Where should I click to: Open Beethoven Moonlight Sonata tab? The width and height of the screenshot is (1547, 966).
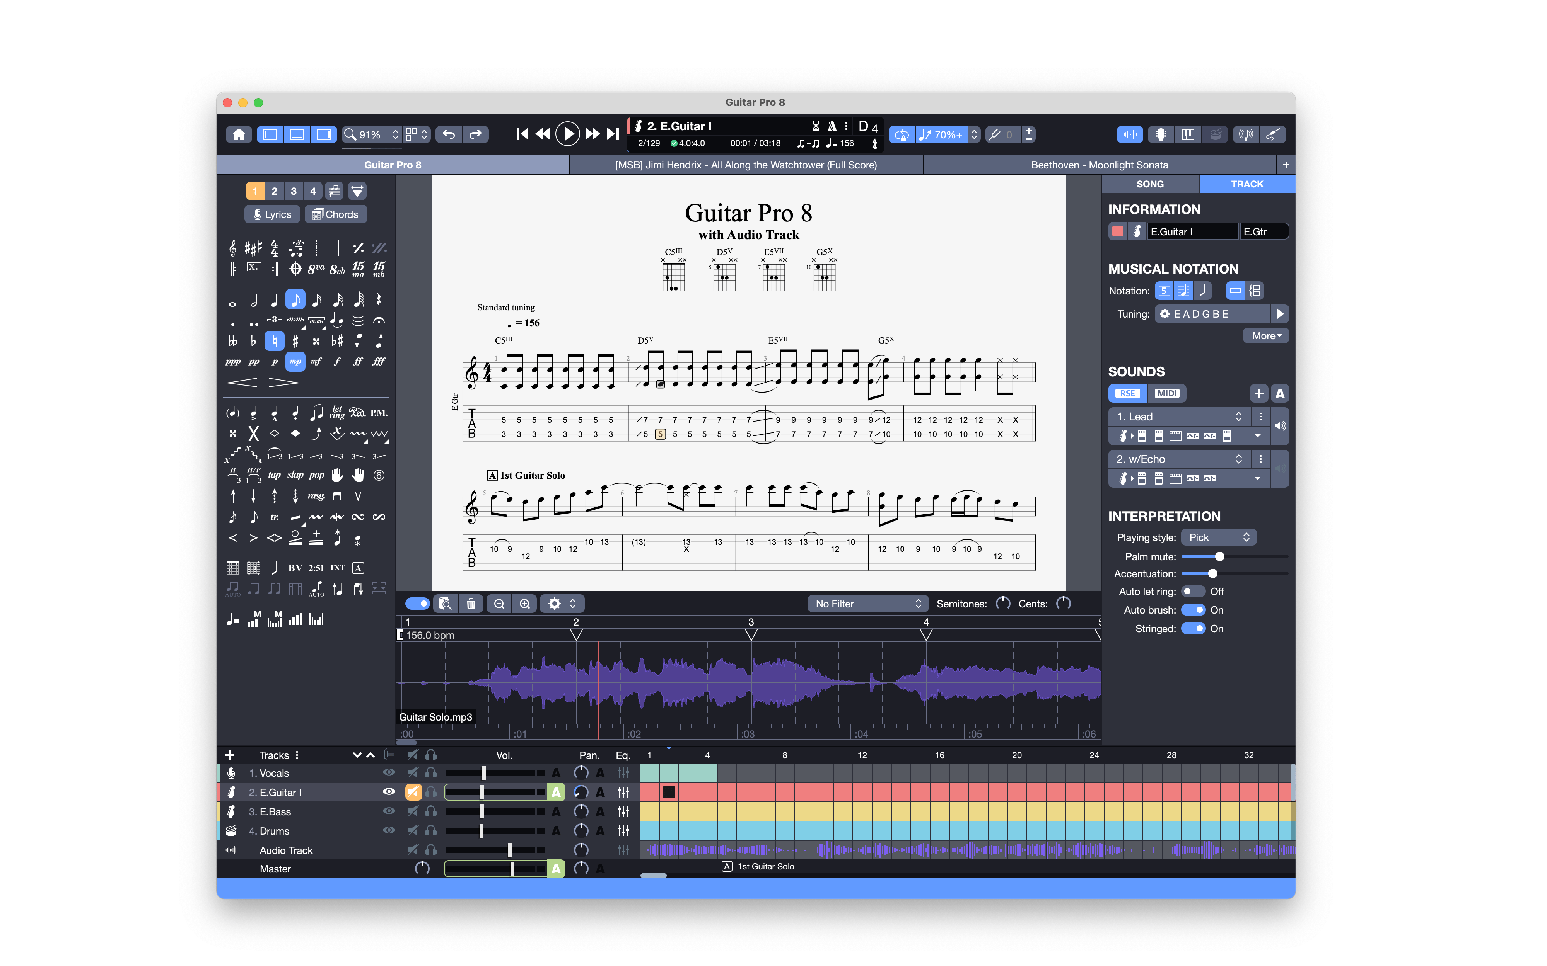click(x=1099, y=165)
